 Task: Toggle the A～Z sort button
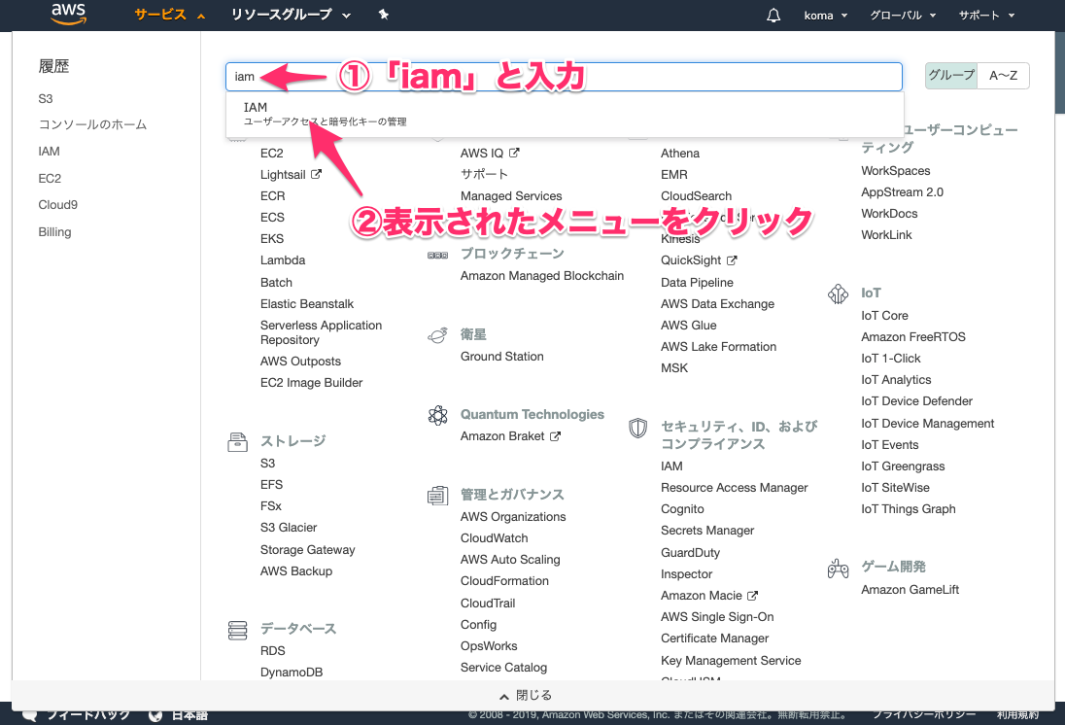pyautogui.click(x=1002, y=75)
